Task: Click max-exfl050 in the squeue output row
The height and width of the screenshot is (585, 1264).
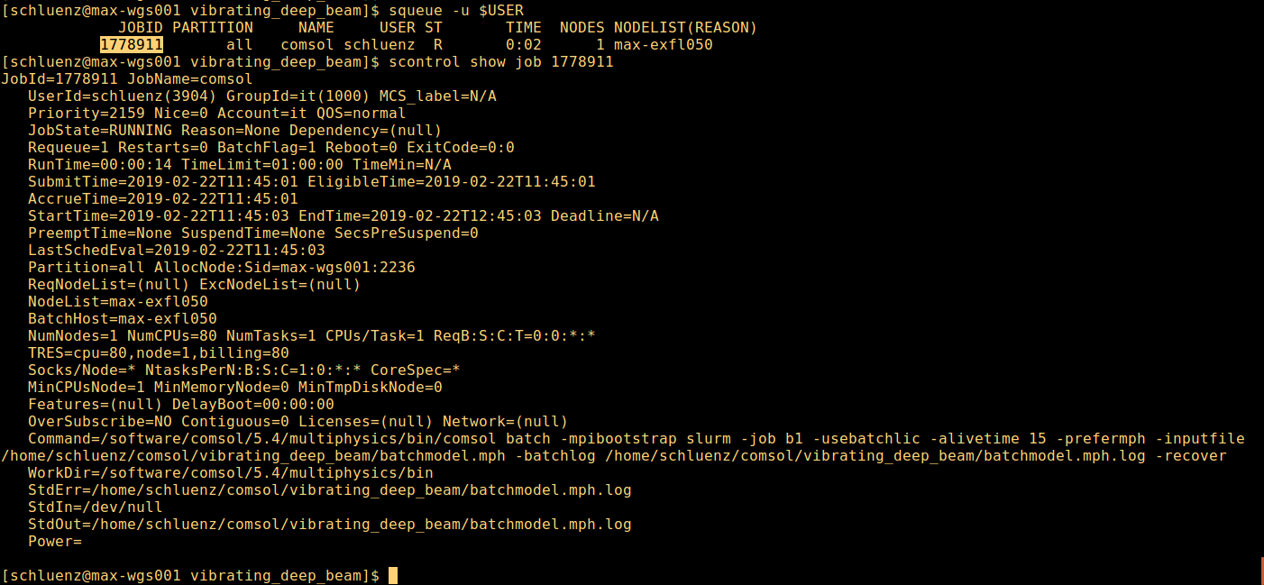Action: click(663, 44)
